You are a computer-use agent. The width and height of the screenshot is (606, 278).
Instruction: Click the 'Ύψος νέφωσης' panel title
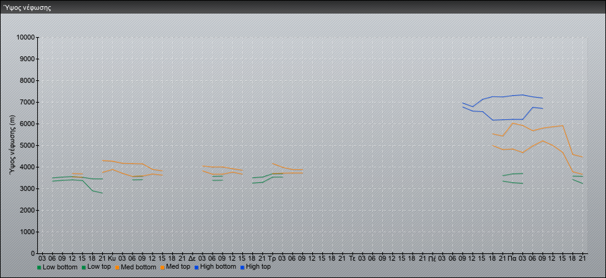[x=27, y=7]
